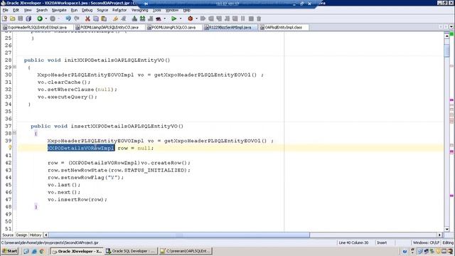Select the Source editor view tab
The width and height of the screenshot is (455, 256).
8,235
